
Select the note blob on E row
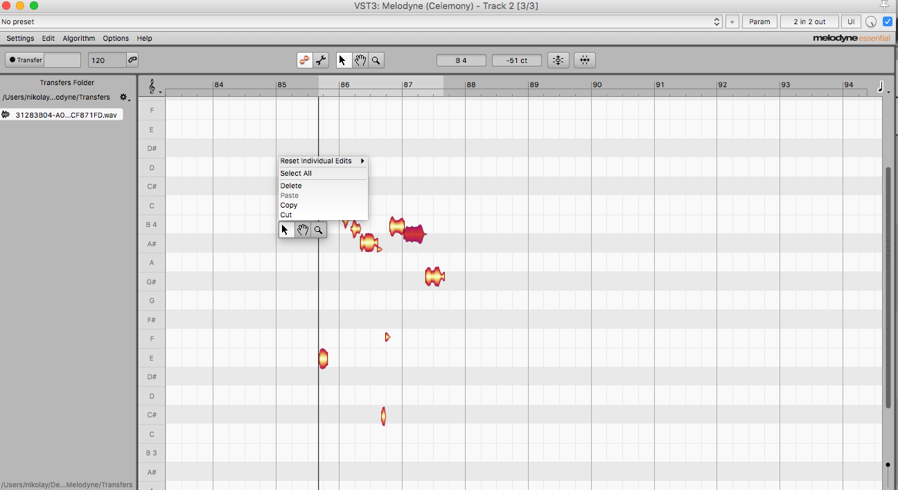[x=323, y=359]
